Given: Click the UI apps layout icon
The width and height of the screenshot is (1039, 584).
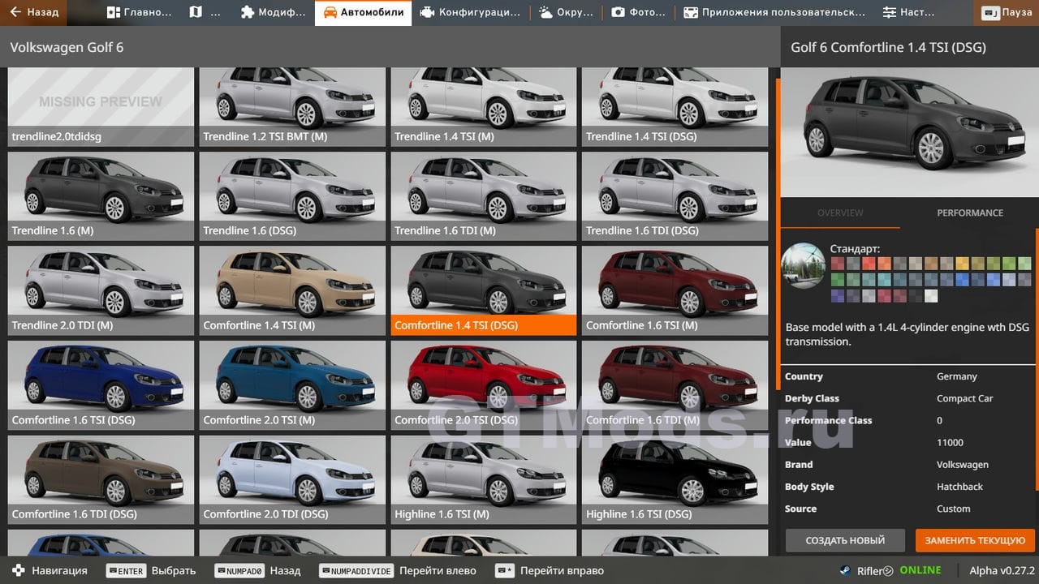Looking at the screenshot, I should coord(691,12).
